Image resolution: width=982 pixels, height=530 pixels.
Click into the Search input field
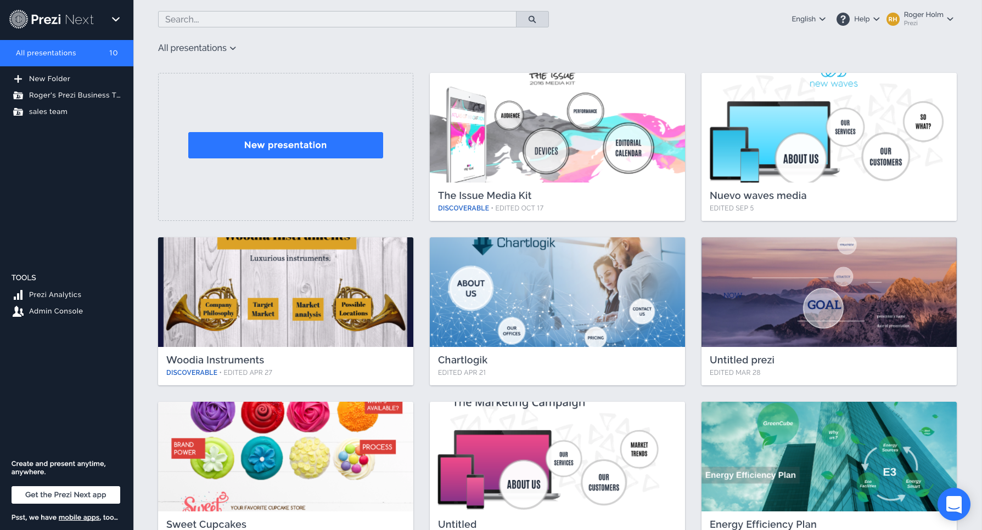[337, 19]
